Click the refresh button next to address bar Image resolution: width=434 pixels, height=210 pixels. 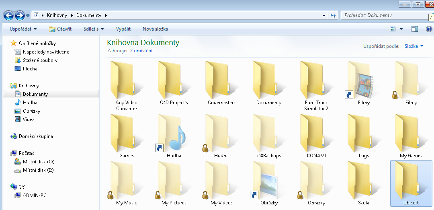(333, 16)
